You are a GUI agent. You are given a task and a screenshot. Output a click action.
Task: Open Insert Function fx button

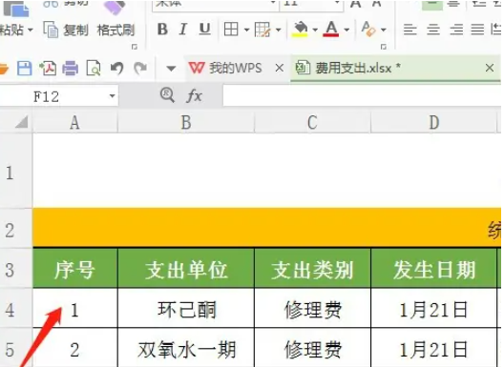tap(194, 95)
